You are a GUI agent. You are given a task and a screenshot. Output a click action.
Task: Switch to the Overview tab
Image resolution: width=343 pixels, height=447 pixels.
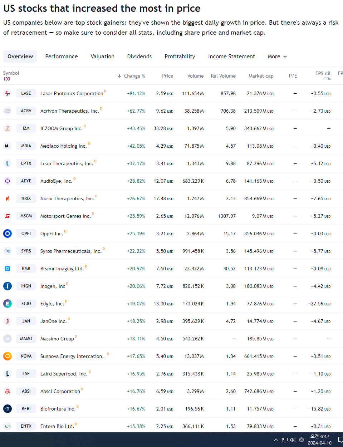[20, 57]
